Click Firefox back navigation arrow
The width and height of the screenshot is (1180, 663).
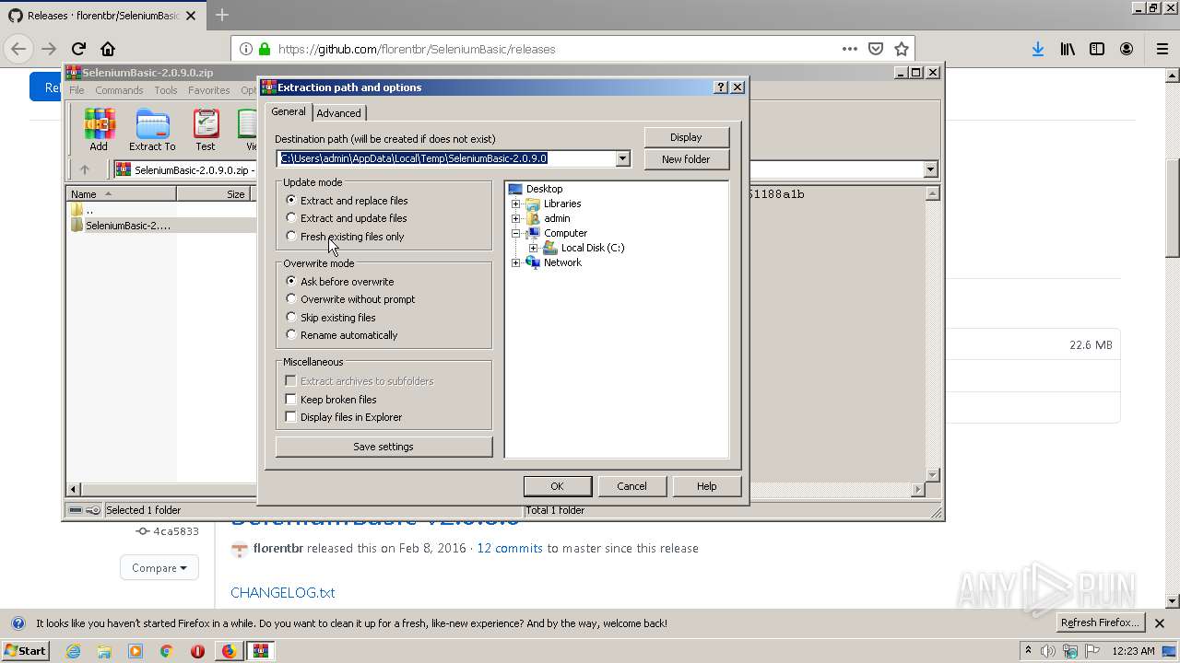pyautogui.click(x=18, y=49)
